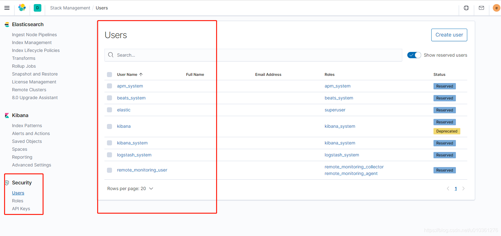The image size is (501, 236).
Task: Open the kibana user link
Action: click(x=124, y=126)
